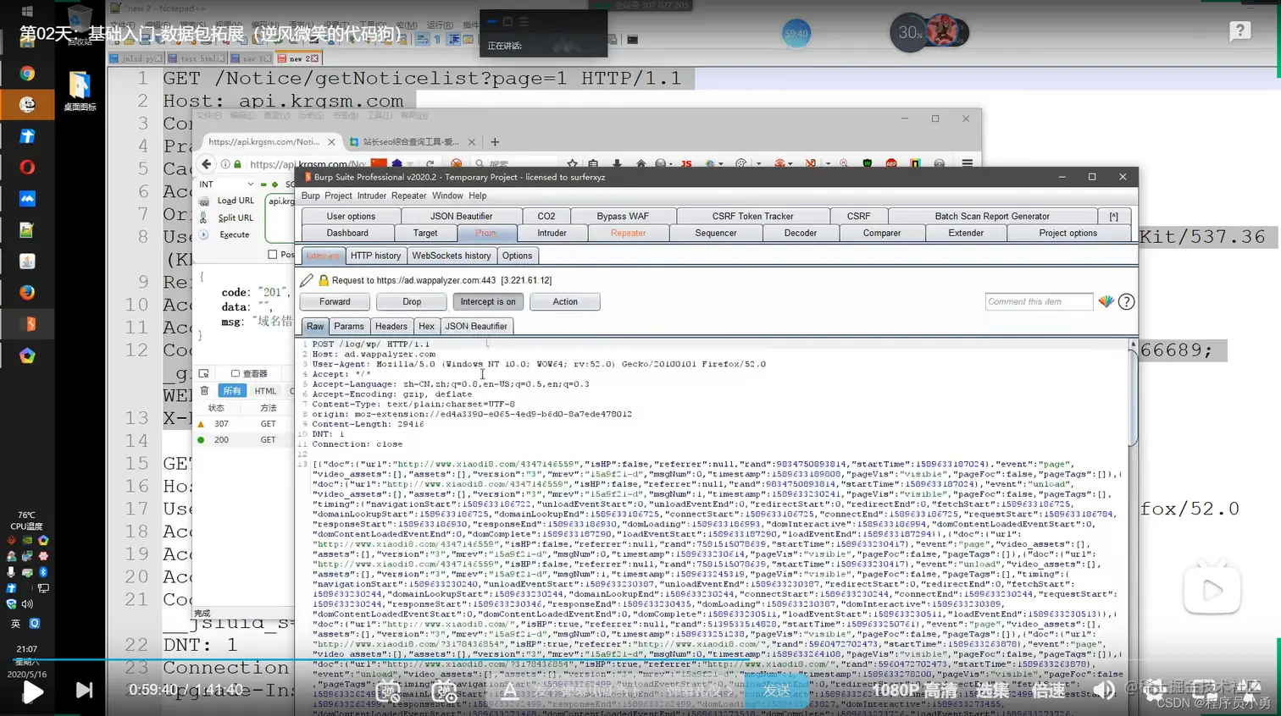This screenshot has height=716, width=1281.
Task: Skip to the next video in player
Action: (84, 690)
